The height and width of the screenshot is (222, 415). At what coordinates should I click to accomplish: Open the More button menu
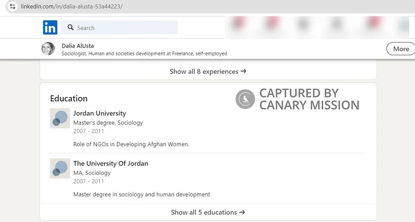pyautogui.click(x=400, y=49)
